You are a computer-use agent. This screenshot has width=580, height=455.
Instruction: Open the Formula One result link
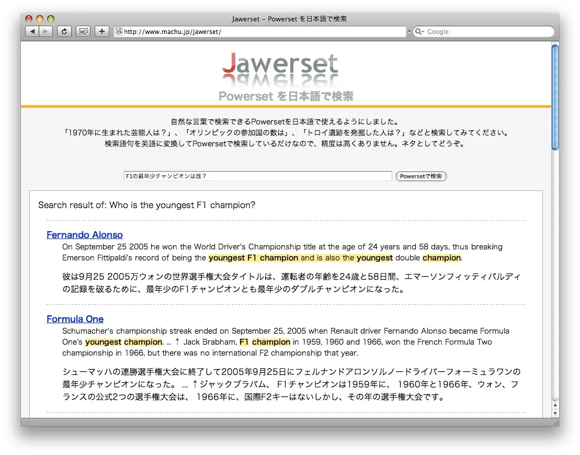75,319
